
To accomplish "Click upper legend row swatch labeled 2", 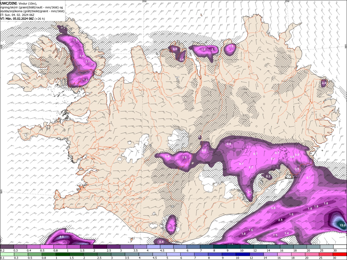I will point(100,247).
